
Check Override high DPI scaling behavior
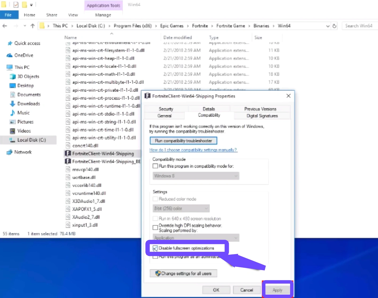[x=155, y=228]
